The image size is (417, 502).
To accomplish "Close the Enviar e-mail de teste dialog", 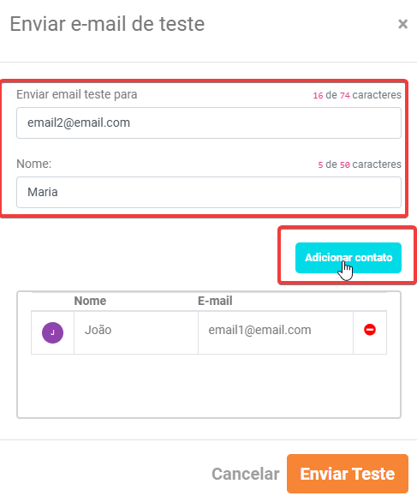I will click(x=402, y=24).
